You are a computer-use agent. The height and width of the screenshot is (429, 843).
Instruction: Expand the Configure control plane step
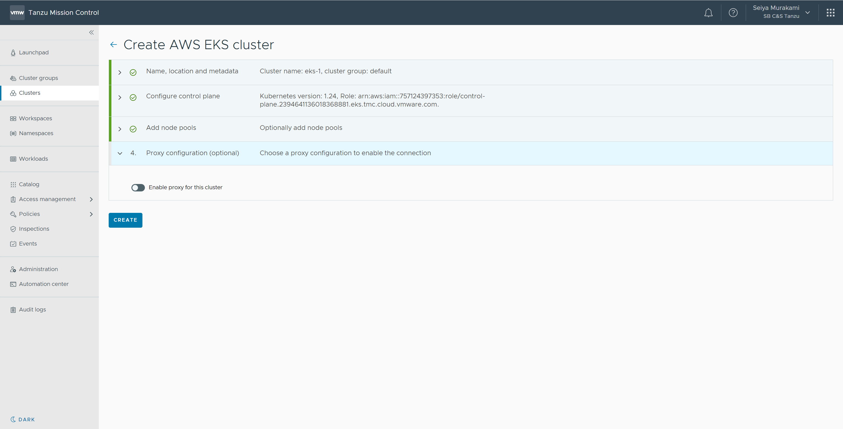pyautogui.click(x=120, y=98)
